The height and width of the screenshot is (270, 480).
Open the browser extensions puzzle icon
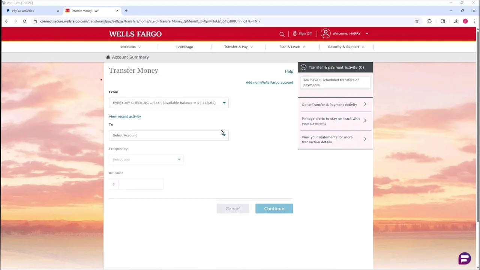point(429,21)
